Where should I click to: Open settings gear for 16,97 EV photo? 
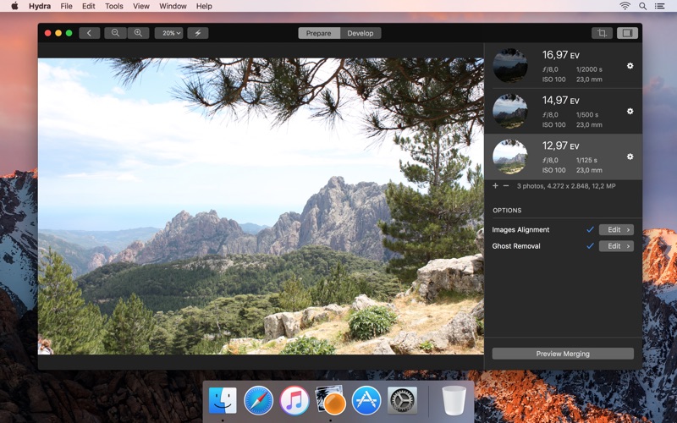tap(630, 66)
